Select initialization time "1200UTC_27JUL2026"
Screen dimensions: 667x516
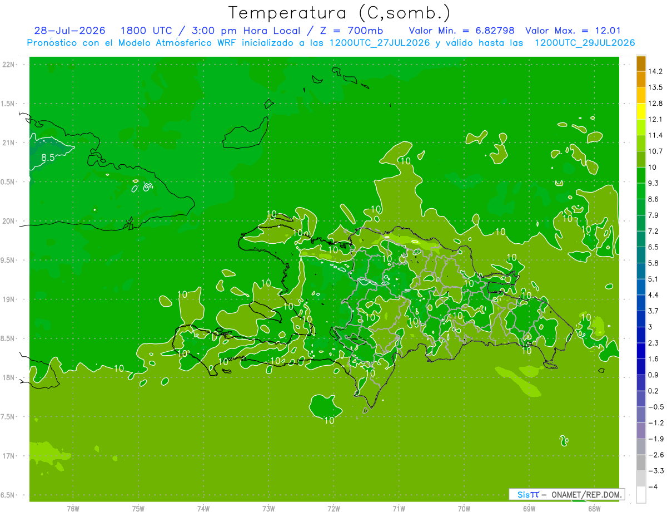tap(380, 43)
